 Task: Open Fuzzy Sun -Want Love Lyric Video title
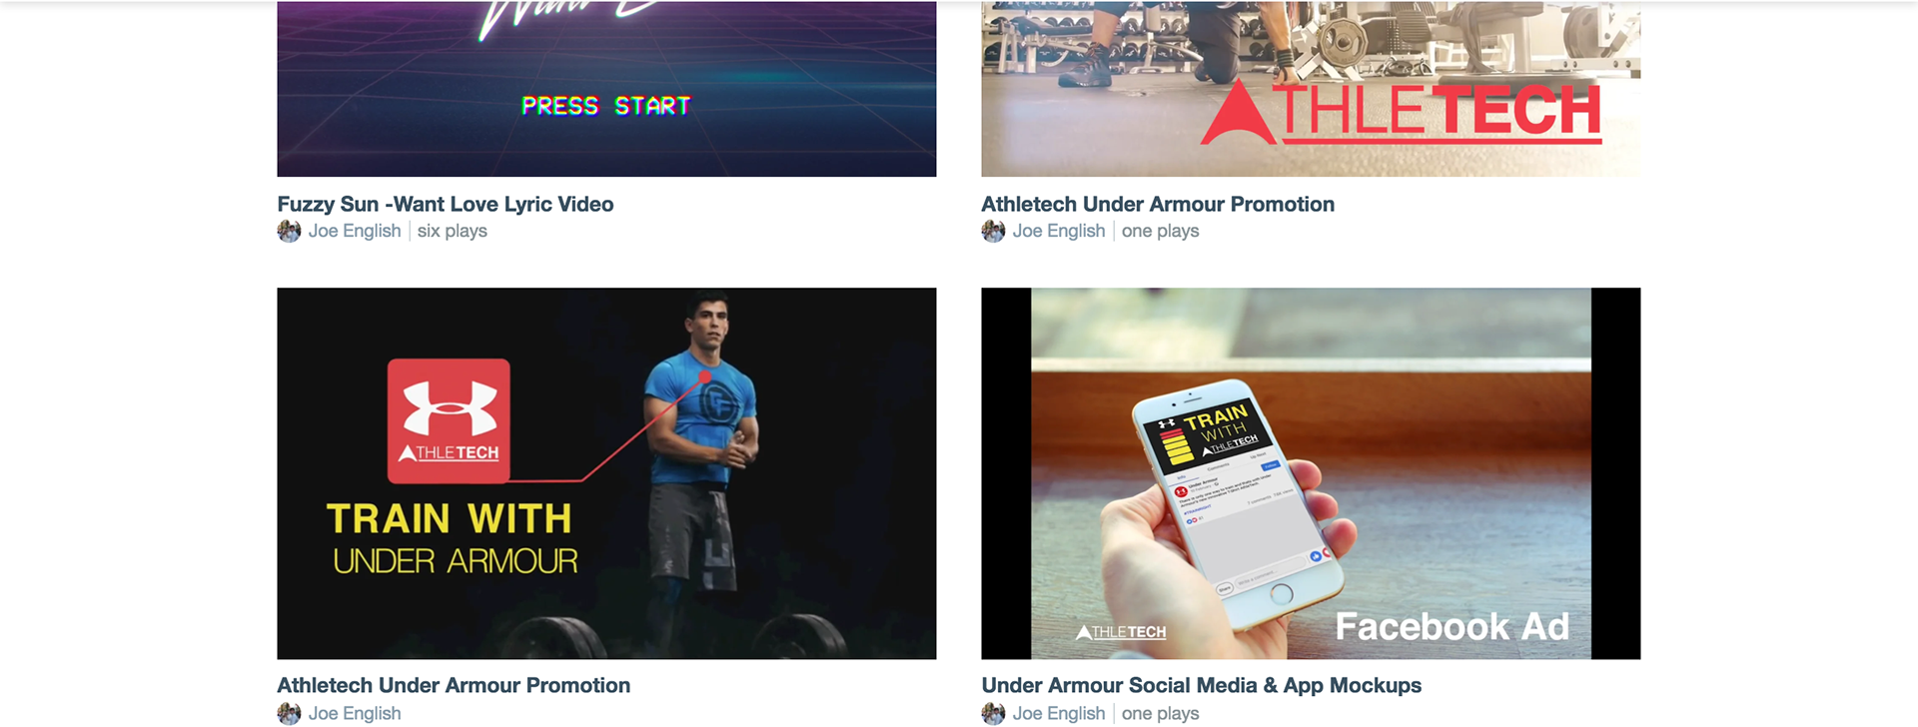click(x=446, y=204)
